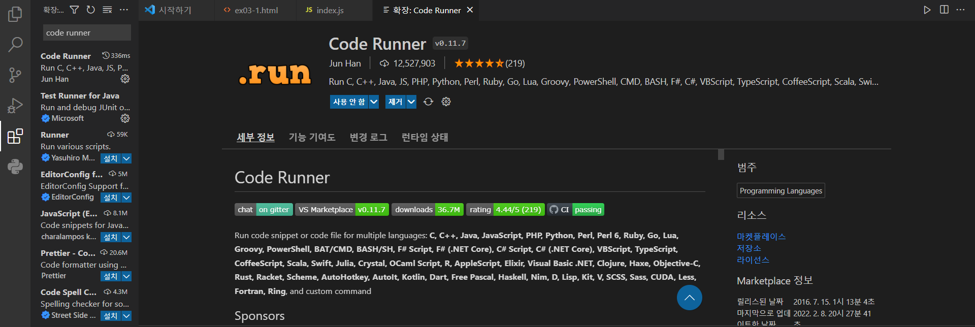The height and width of the screenshot is (327, 975).
Task: Run code with the play icon
Action: tap(927, 10)
